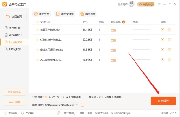Open the 视频去水印 recommended app
This screenshot has width=180, height=117.
[101, 113]
